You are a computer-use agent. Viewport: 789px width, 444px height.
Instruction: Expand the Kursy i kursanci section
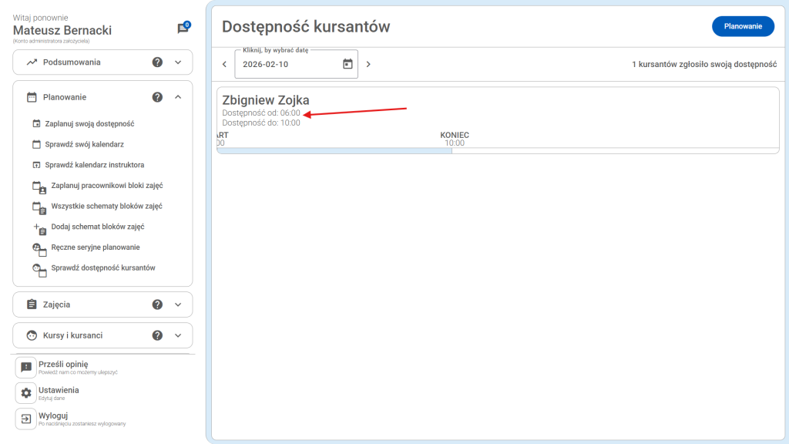click(x=178, y=335)
